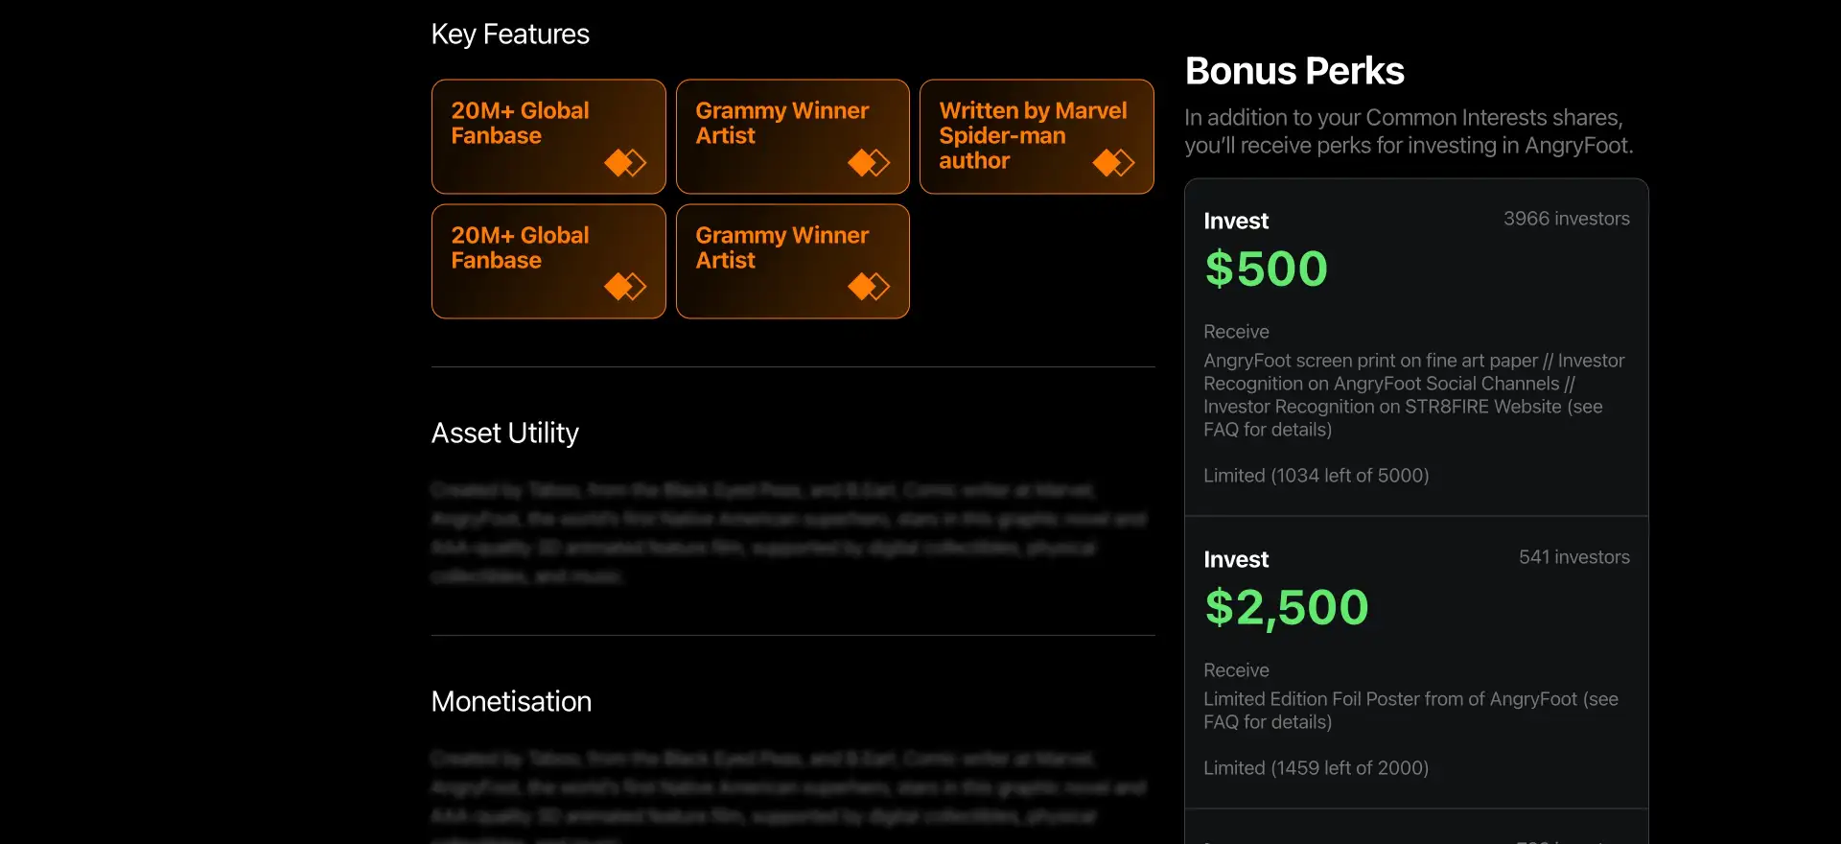Click the Key Features heading
The height and width of the screenshot is (844, 1841).
point(510,35)
